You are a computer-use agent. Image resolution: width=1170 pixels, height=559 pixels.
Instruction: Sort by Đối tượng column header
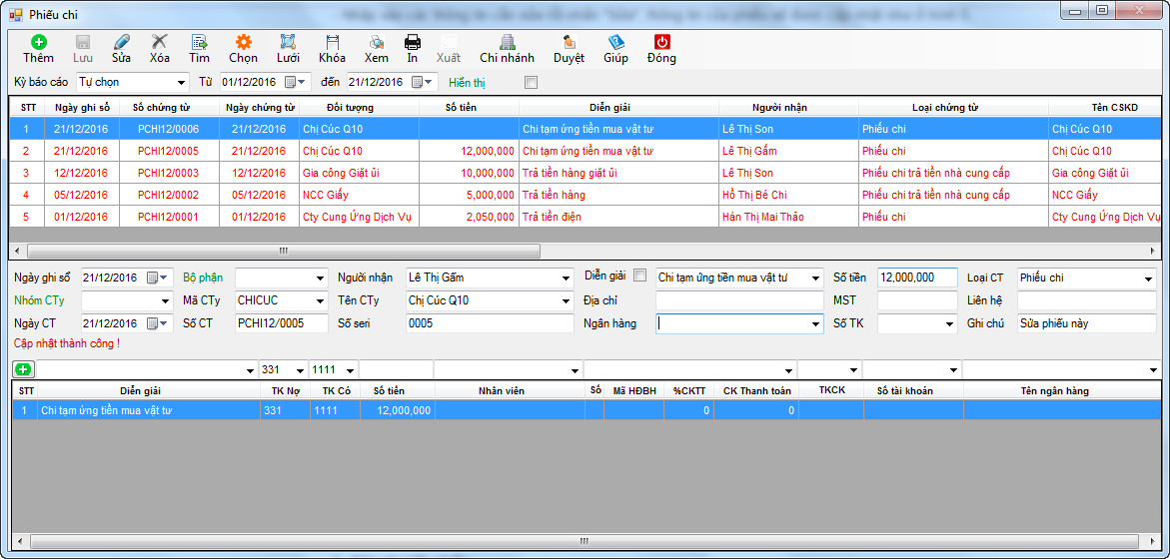(359, 108)
